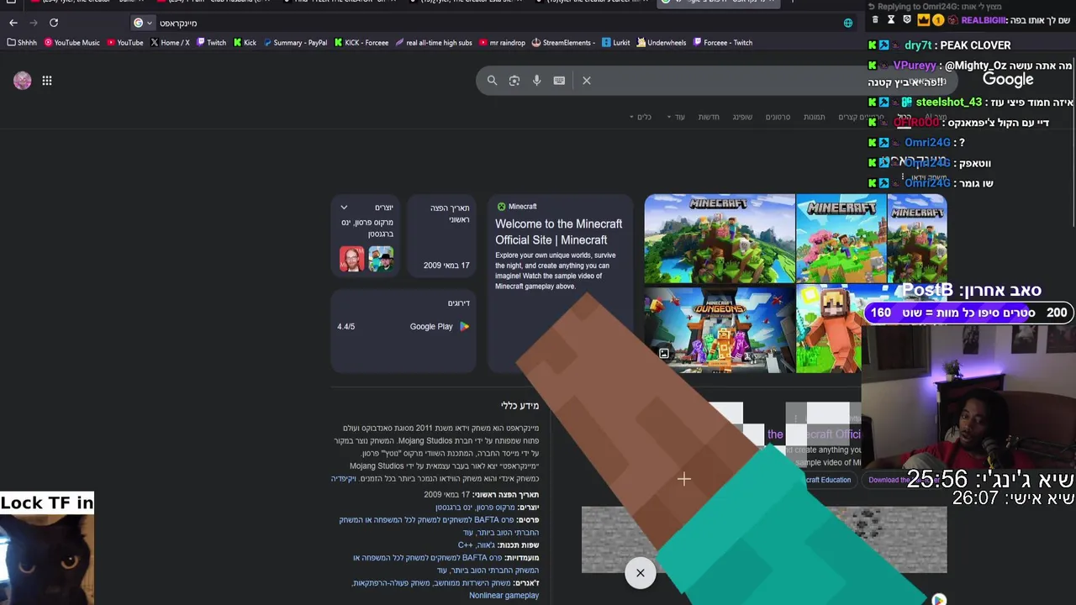The width and height of the screenshot is (1076, 605).
Task: Open the Twitch bookmark
Action: tap(211, 43)
